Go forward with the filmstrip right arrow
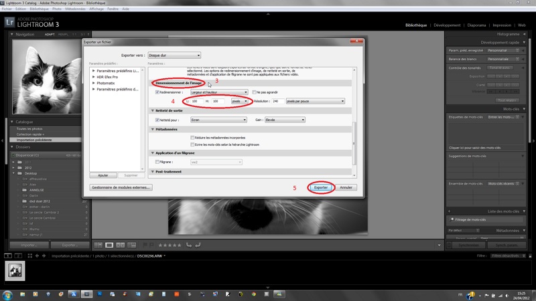 pos(44,256)
